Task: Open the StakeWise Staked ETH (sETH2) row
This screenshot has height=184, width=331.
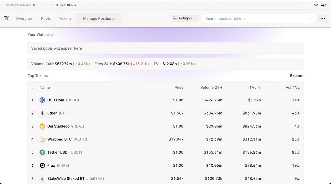Action: tap(165, 178)
